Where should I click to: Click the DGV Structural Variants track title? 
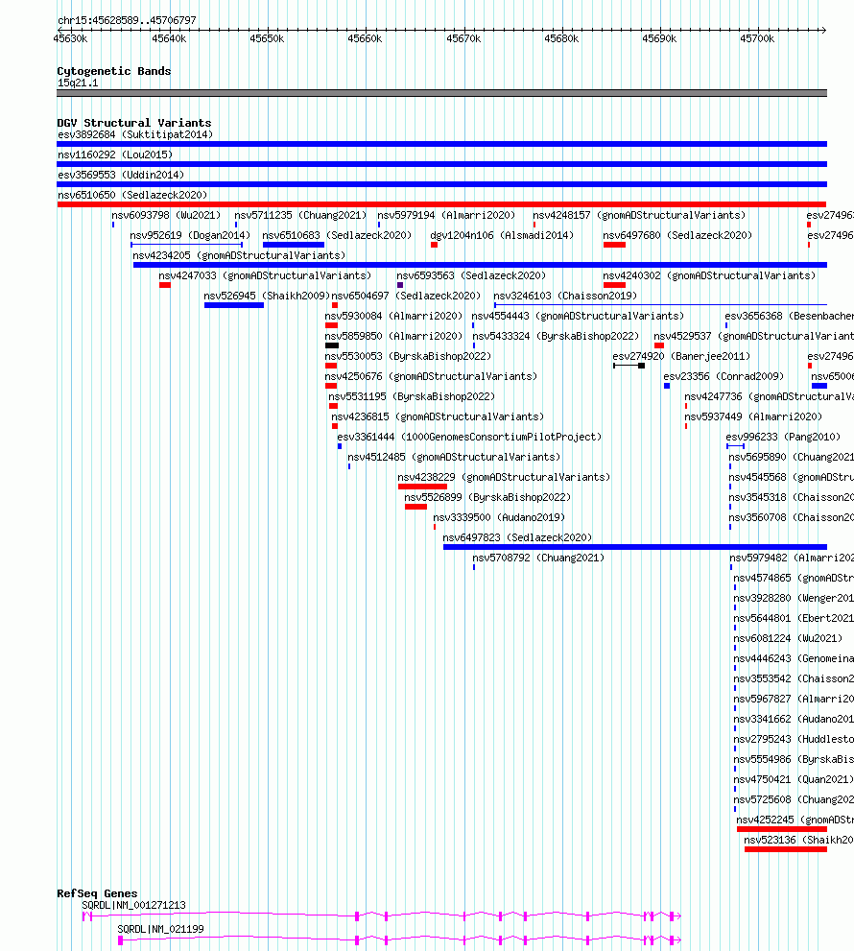(x=134, y=123)
